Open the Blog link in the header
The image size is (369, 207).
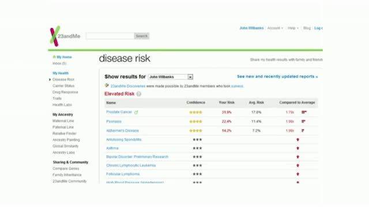(307, 28)
